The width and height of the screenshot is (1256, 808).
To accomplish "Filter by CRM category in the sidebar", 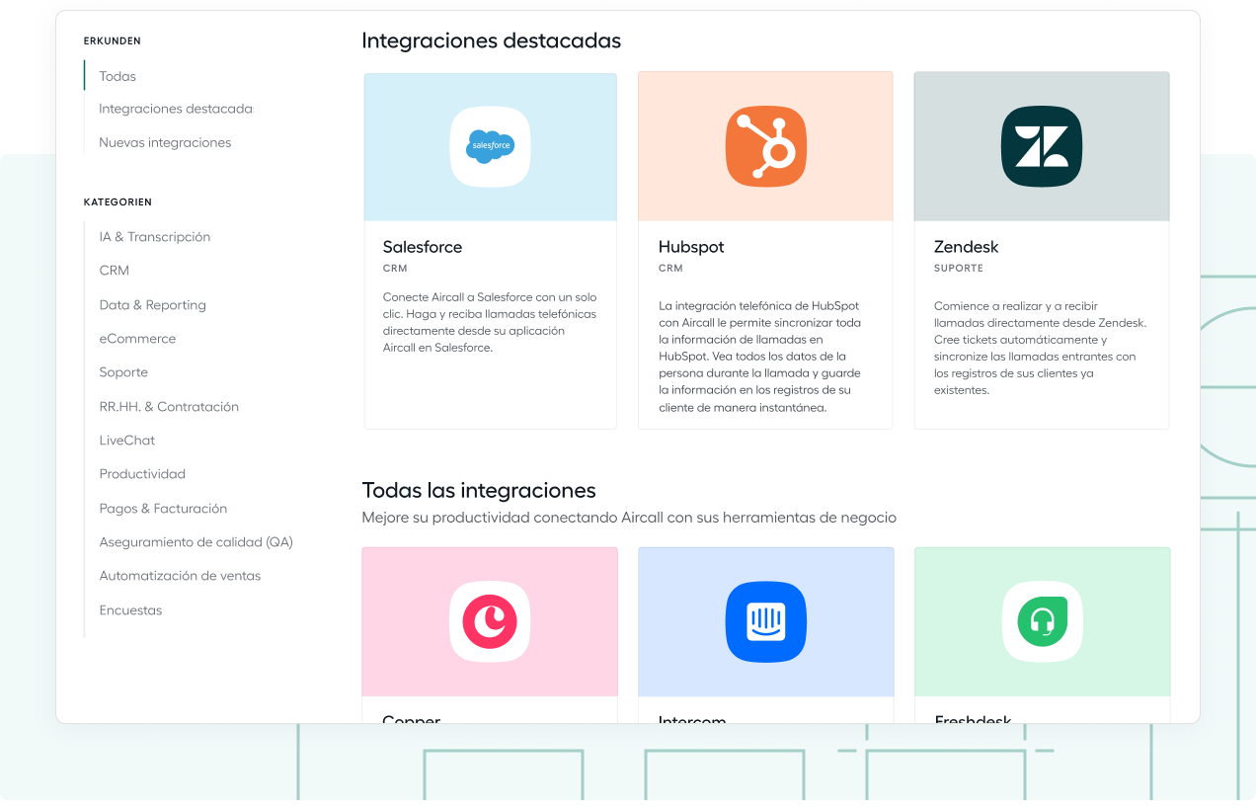I will [115, 271].
